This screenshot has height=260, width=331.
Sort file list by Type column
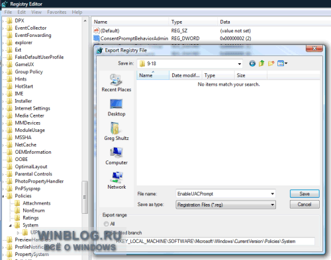[x=218, y=75]
